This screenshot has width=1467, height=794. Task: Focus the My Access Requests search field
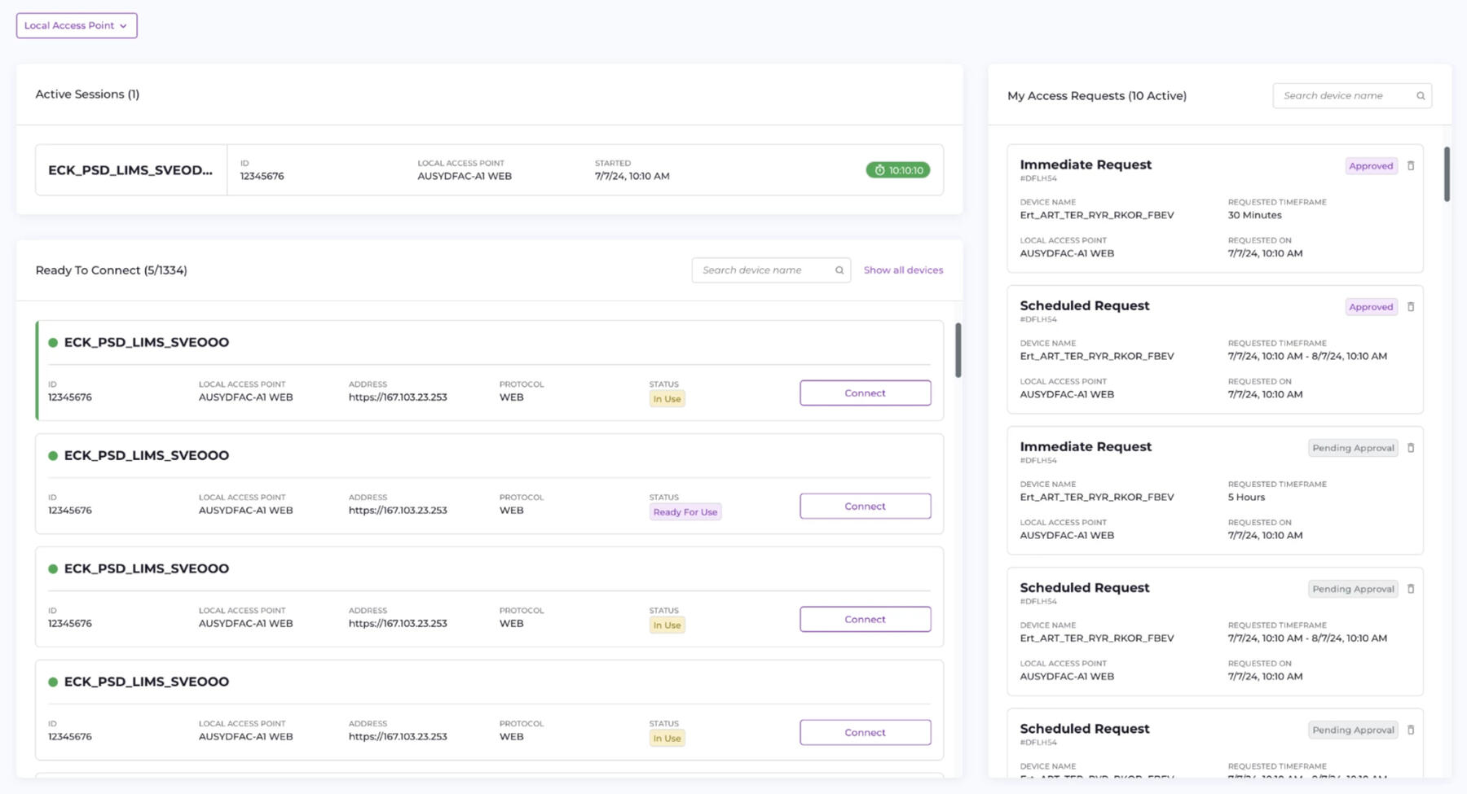click(1345, 96)
